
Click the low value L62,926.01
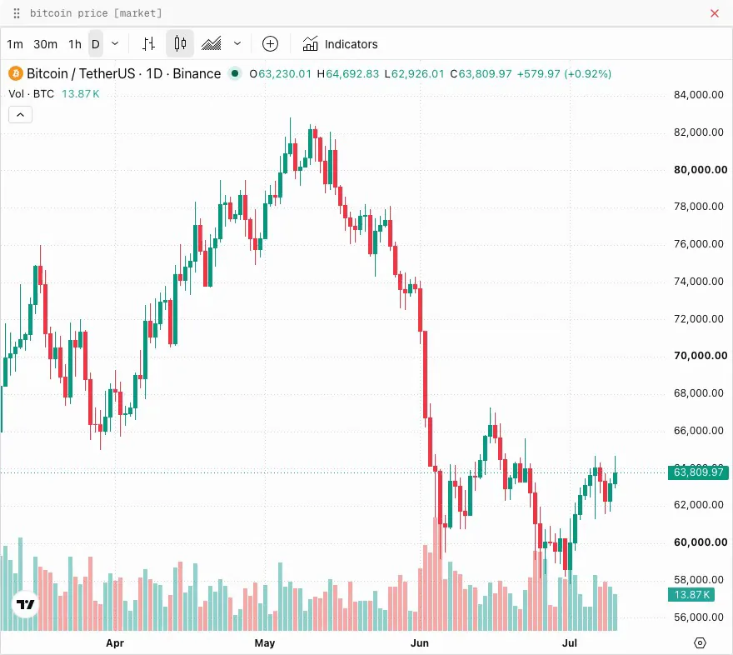414,74
